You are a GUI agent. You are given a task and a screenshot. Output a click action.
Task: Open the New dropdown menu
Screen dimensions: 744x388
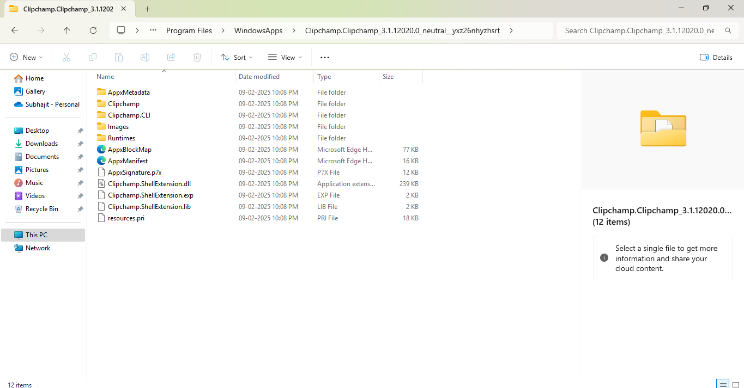[x=26, y=57]
